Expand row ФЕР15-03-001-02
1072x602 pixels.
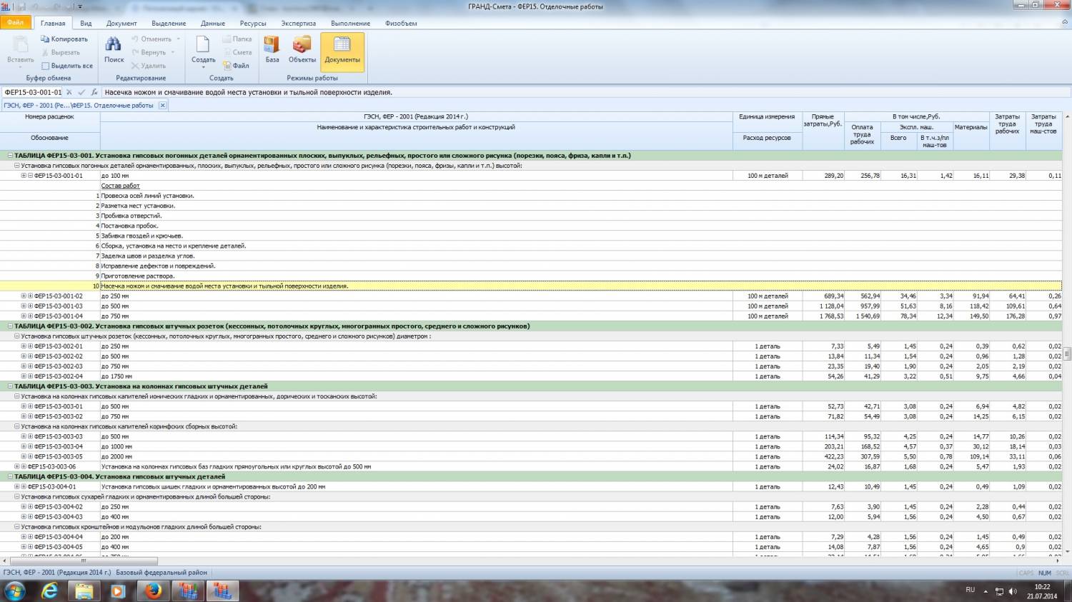(x=24, y=296)
